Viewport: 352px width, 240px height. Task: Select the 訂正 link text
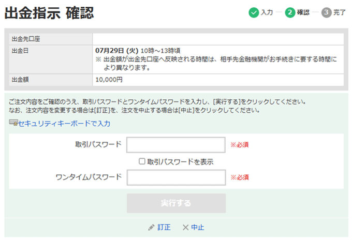(164, 227)
